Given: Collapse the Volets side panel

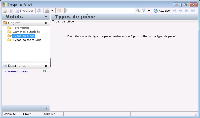Looking at the screenshot, I should (x=46, y=17).
